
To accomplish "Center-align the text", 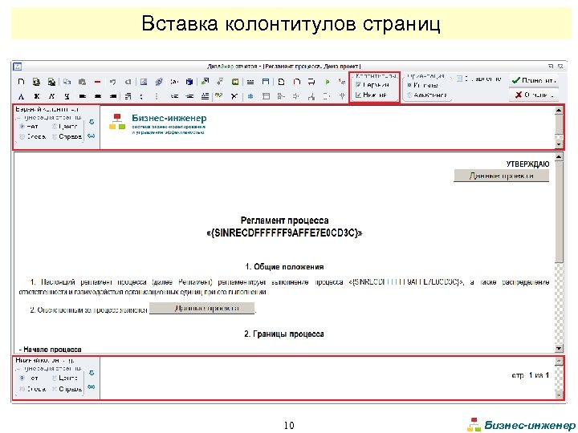I will click(98, 96).
